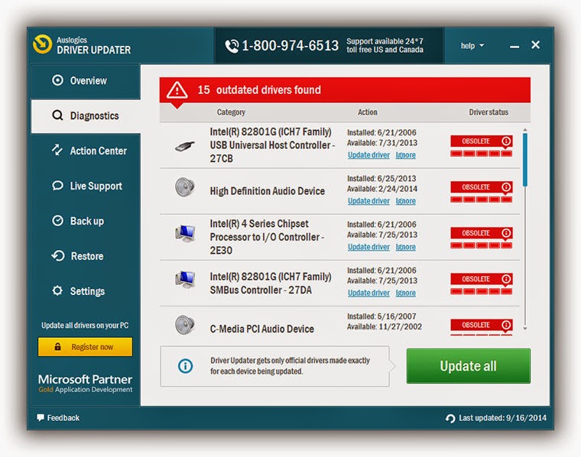
Task: Click the driver list scrollbar thumb
Action: coord(524,160)
